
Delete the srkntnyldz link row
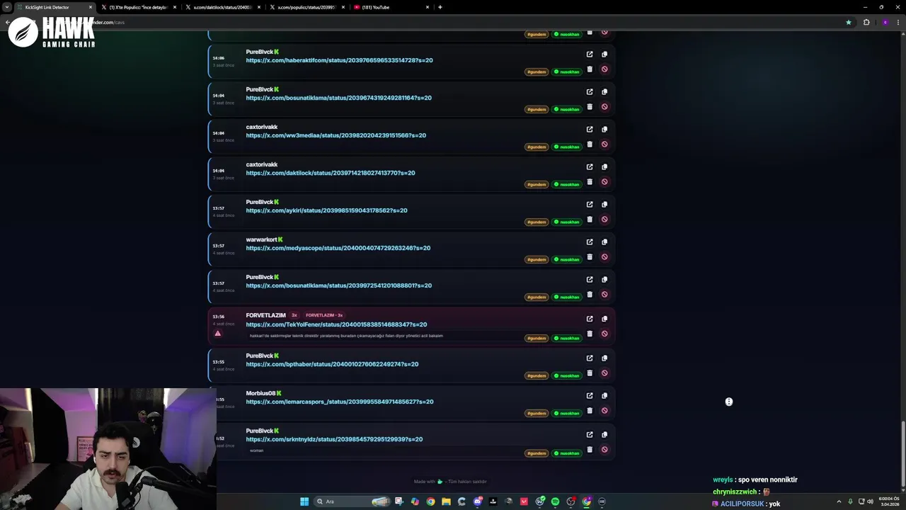click(x=590, y=450)
